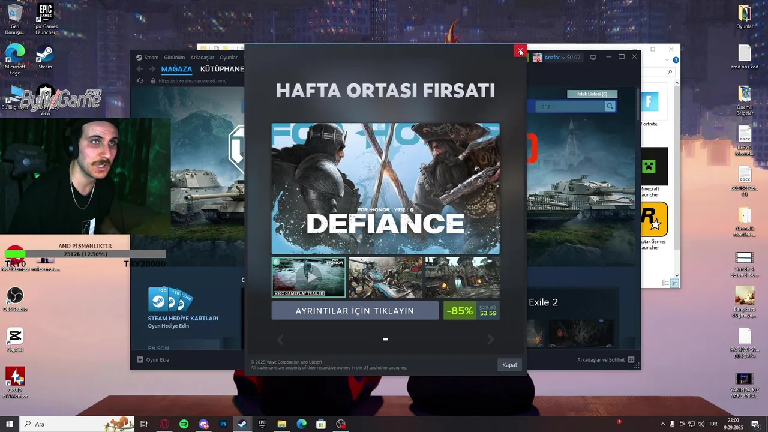This screenshot has width=768, height=432.
Task: Open Steam Hediye Kartları link
Action: pos(183,319)
